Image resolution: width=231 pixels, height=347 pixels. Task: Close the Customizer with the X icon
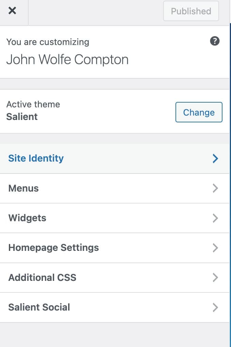[12, 11]
